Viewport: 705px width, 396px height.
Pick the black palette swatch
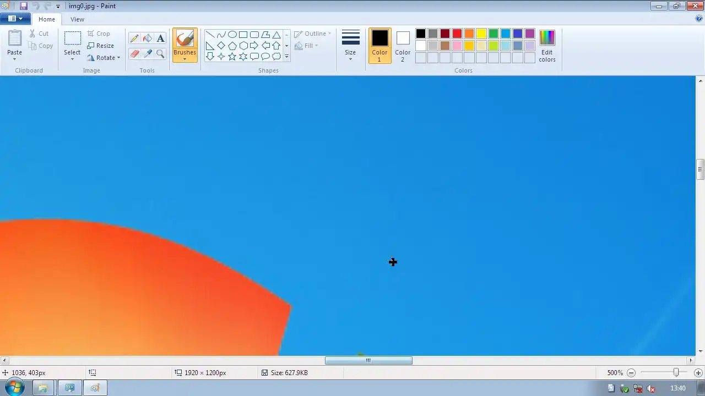tap(421, 34)
